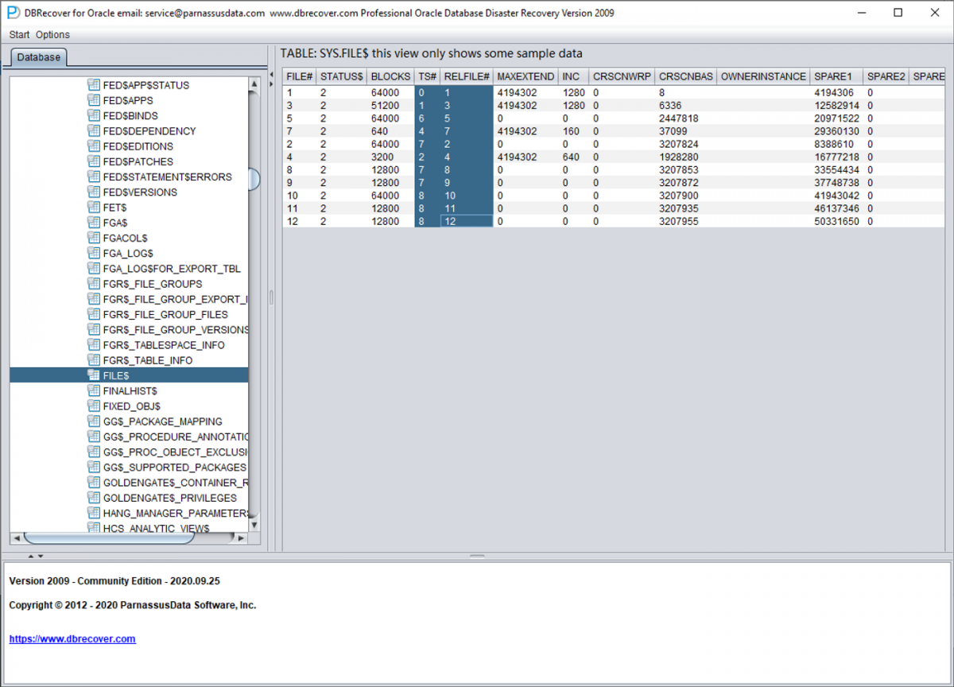954x687 pixels.
Task: Click the table icon next to FINALHIST$
Action: pyautogui.click(x=95, y=390)
